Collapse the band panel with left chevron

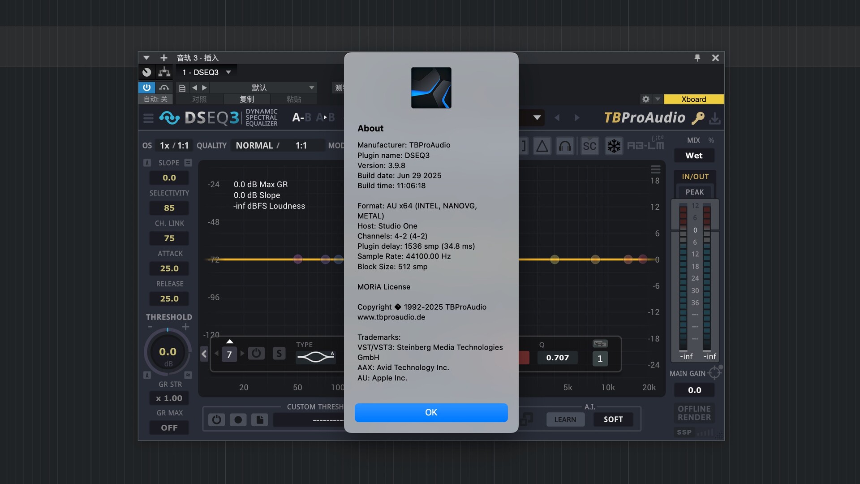[x=204, y=354]
